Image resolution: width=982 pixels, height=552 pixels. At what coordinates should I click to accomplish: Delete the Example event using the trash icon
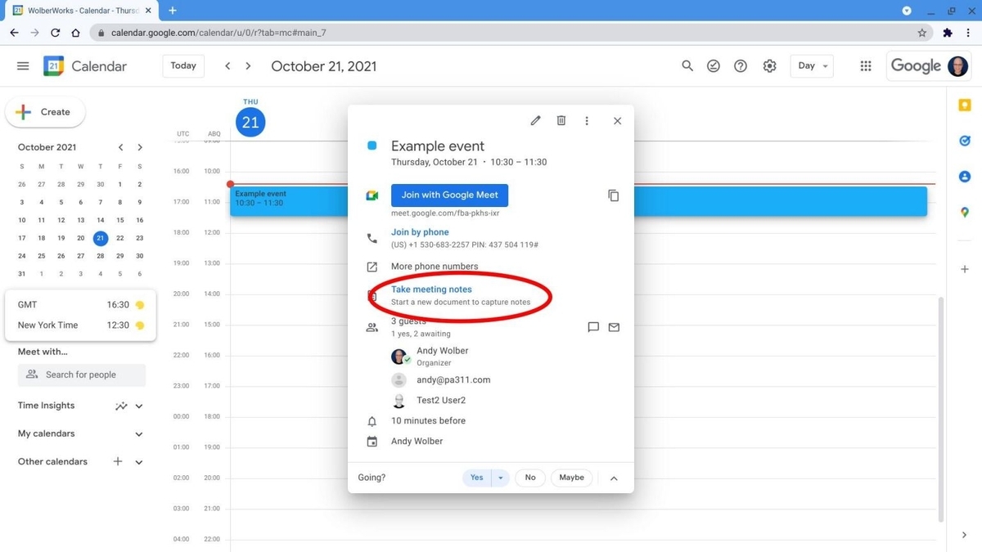pos(561,120)
